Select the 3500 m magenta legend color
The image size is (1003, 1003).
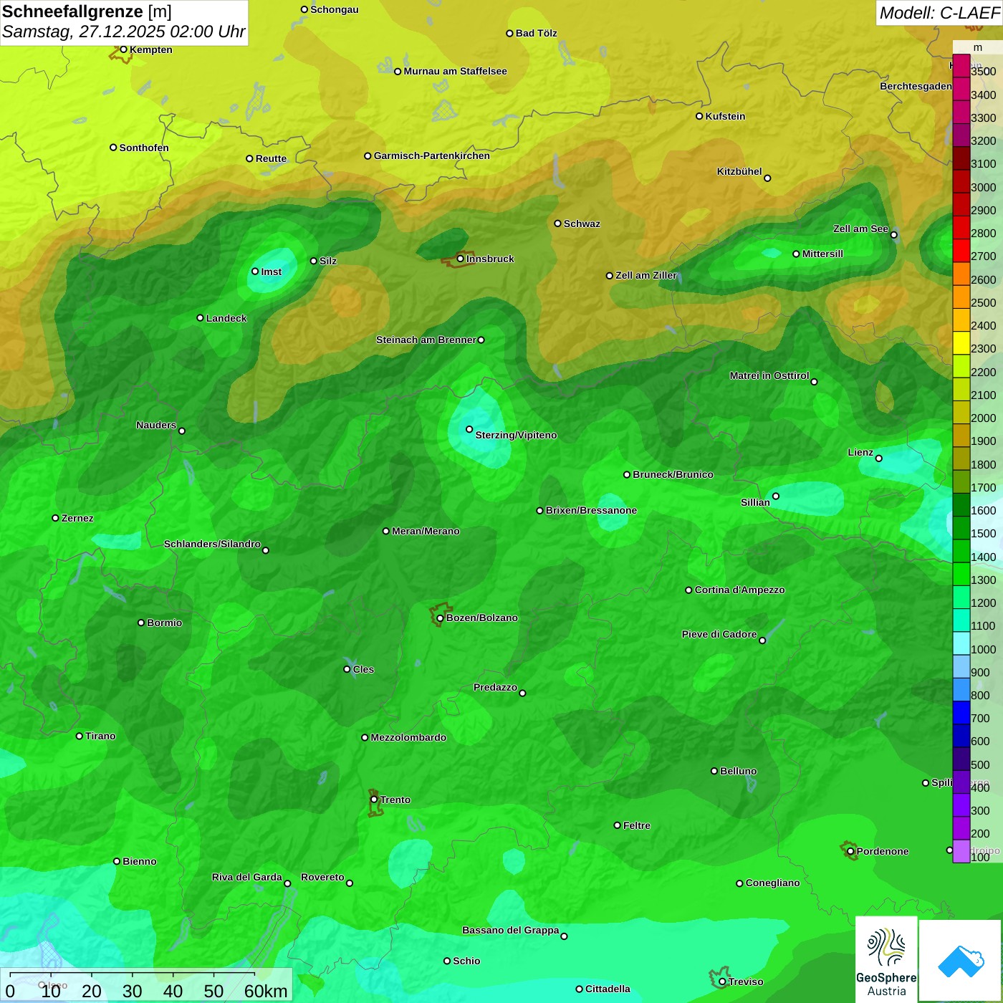point(961,66)
